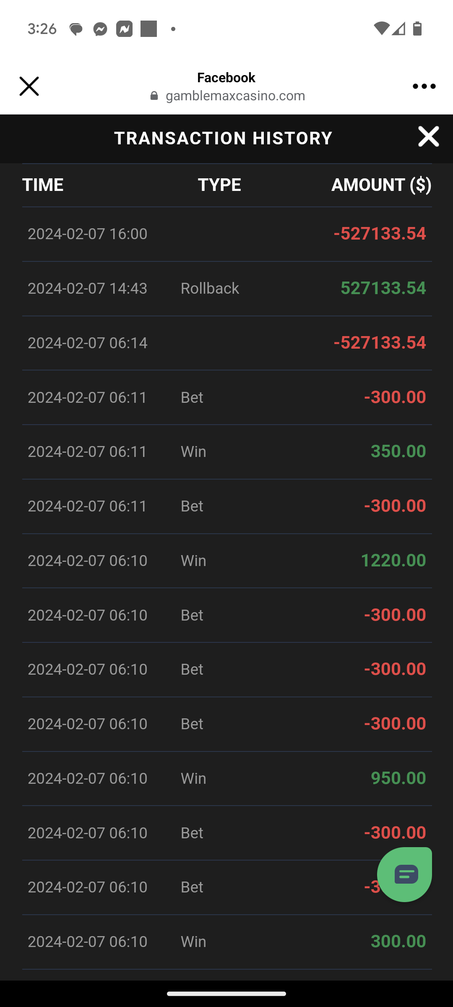Tap the bottom home gesture bar
The image size is (453, 1007).
(226, 994)
